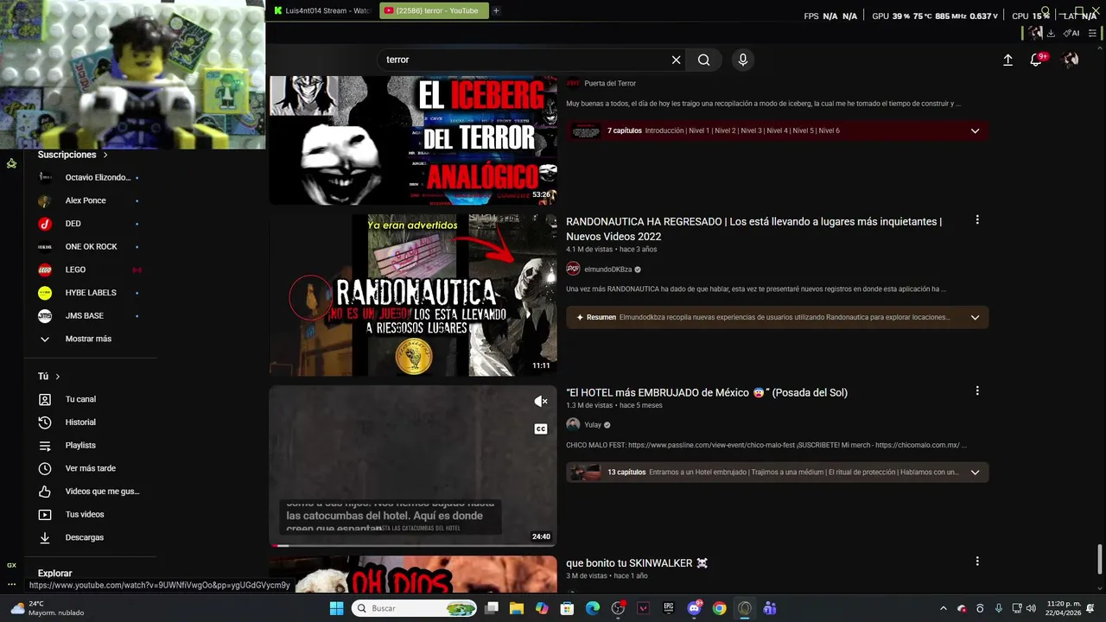Open Google Chrome from taskbar
The image size is (1106, 622).
(719, 608)
